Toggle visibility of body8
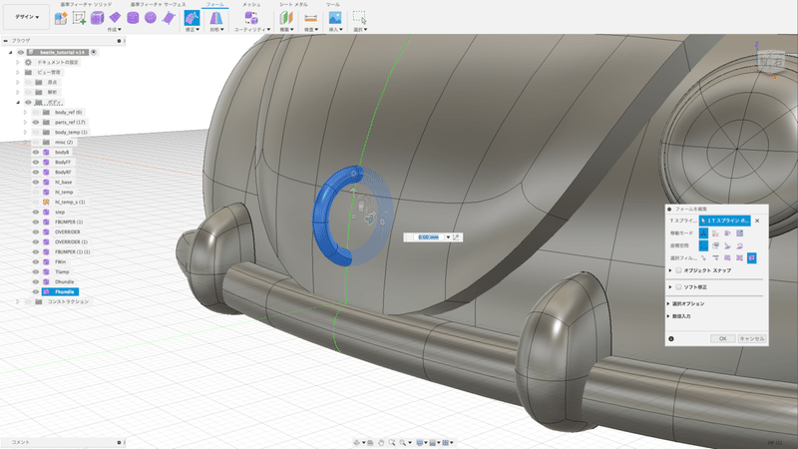 36,153
